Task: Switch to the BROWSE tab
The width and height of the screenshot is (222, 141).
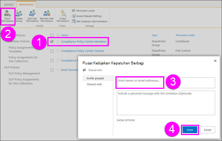Action: pyautogui.click(x=9, y=5)
